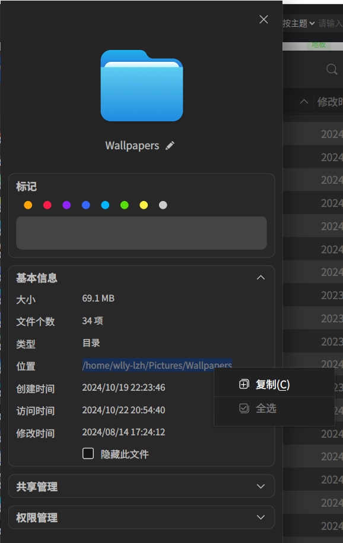The height and width of the screenshot is (543, 343).
Task: Click the select-all icon beside 全选
Action: pos(244,408)
